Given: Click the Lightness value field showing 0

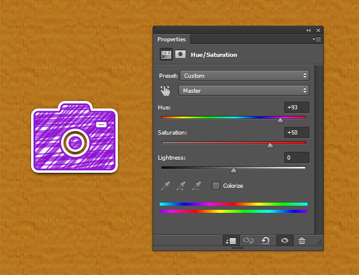Looking at the screenshot, I should point(297,157).
